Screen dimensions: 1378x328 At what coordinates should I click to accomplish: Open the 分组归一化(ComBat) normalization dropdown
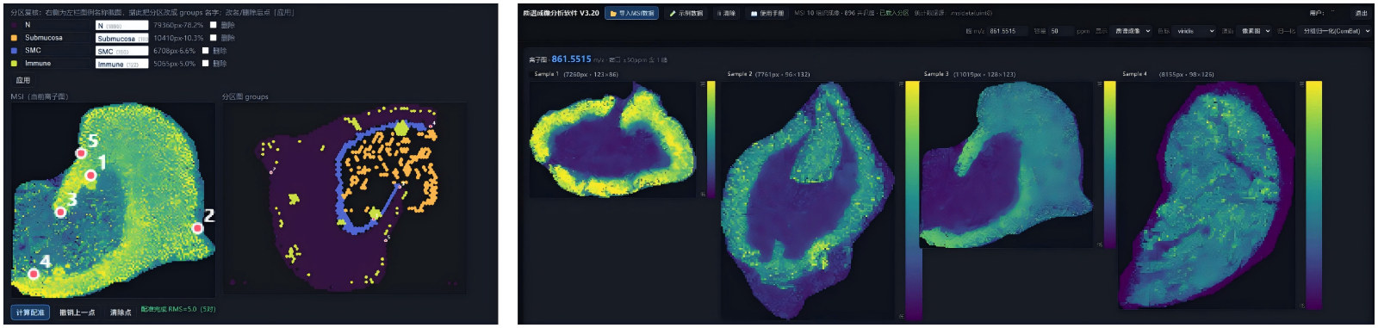[x=1335, y=31]
